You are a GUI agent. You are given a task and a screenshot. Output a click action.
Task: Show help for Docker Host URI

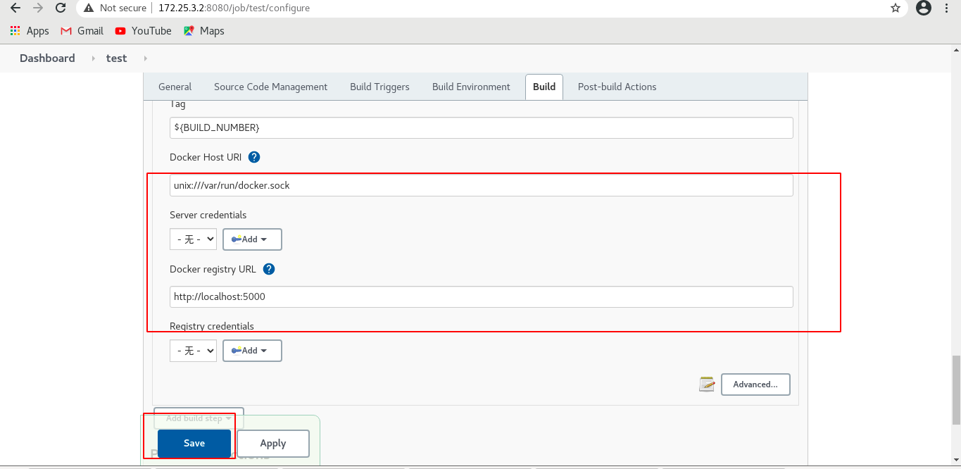click(x=254, y=157)
